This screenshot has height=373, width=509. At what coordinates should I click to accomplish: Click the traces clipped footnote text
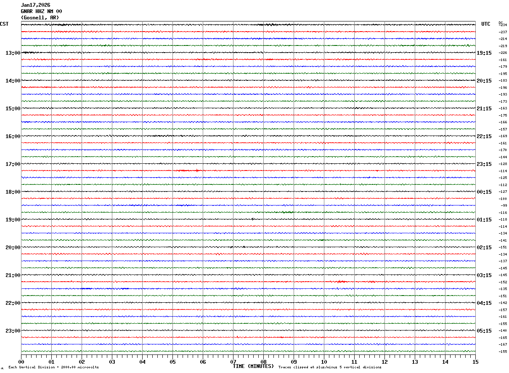coord(330,368)
